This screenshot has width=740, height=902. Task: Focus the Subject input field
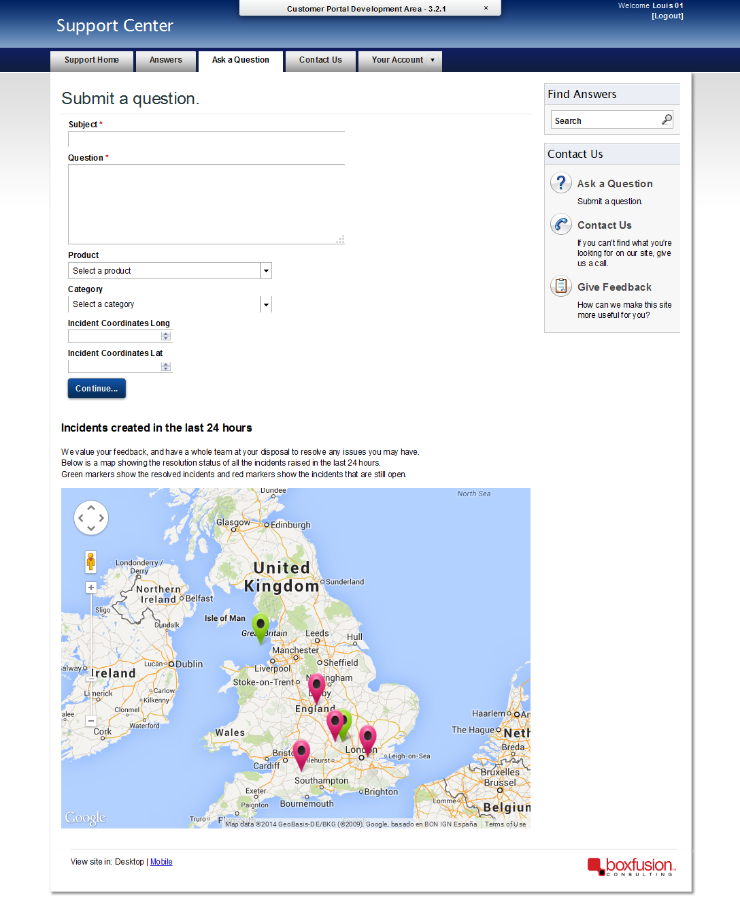(x=207, y=139)
